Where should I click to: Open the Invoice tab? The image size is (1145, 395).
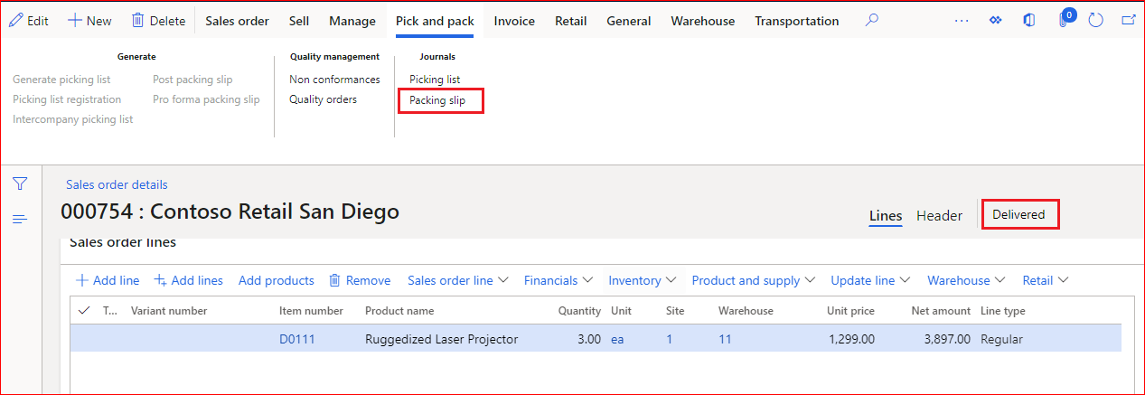514,21
